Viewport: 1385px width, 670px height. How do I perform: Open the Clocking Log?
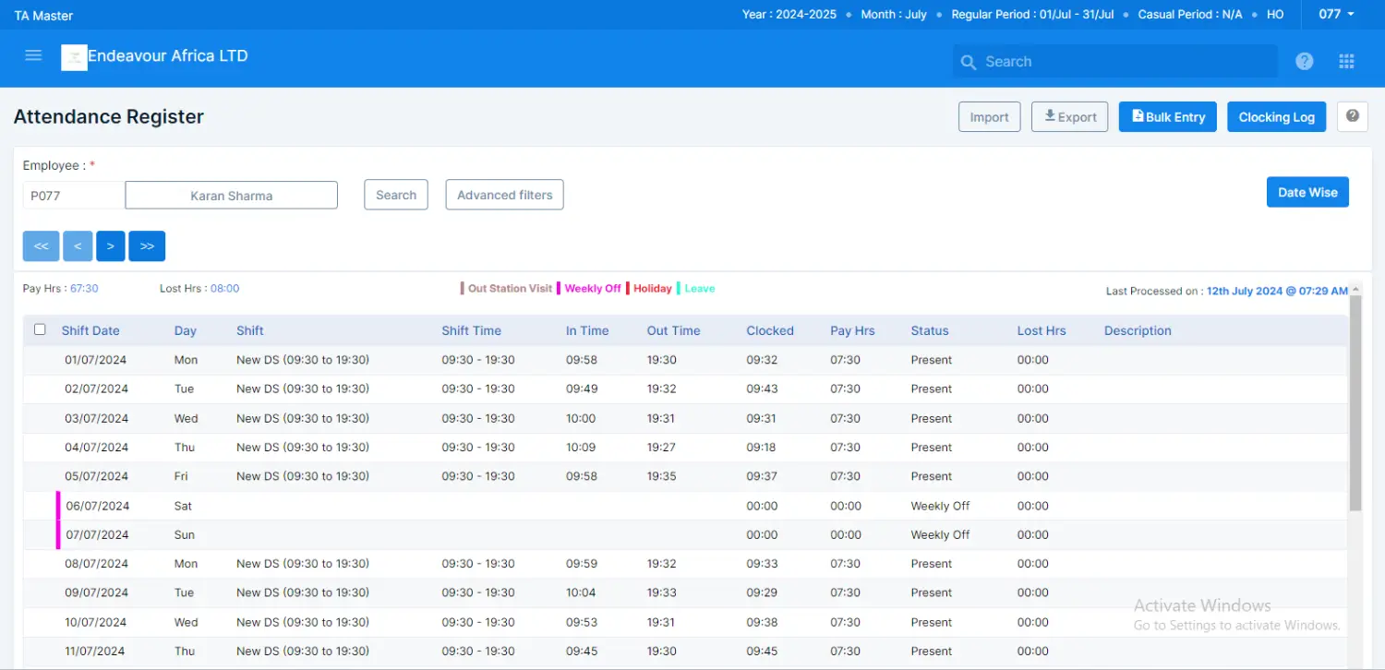(1276, 117)
